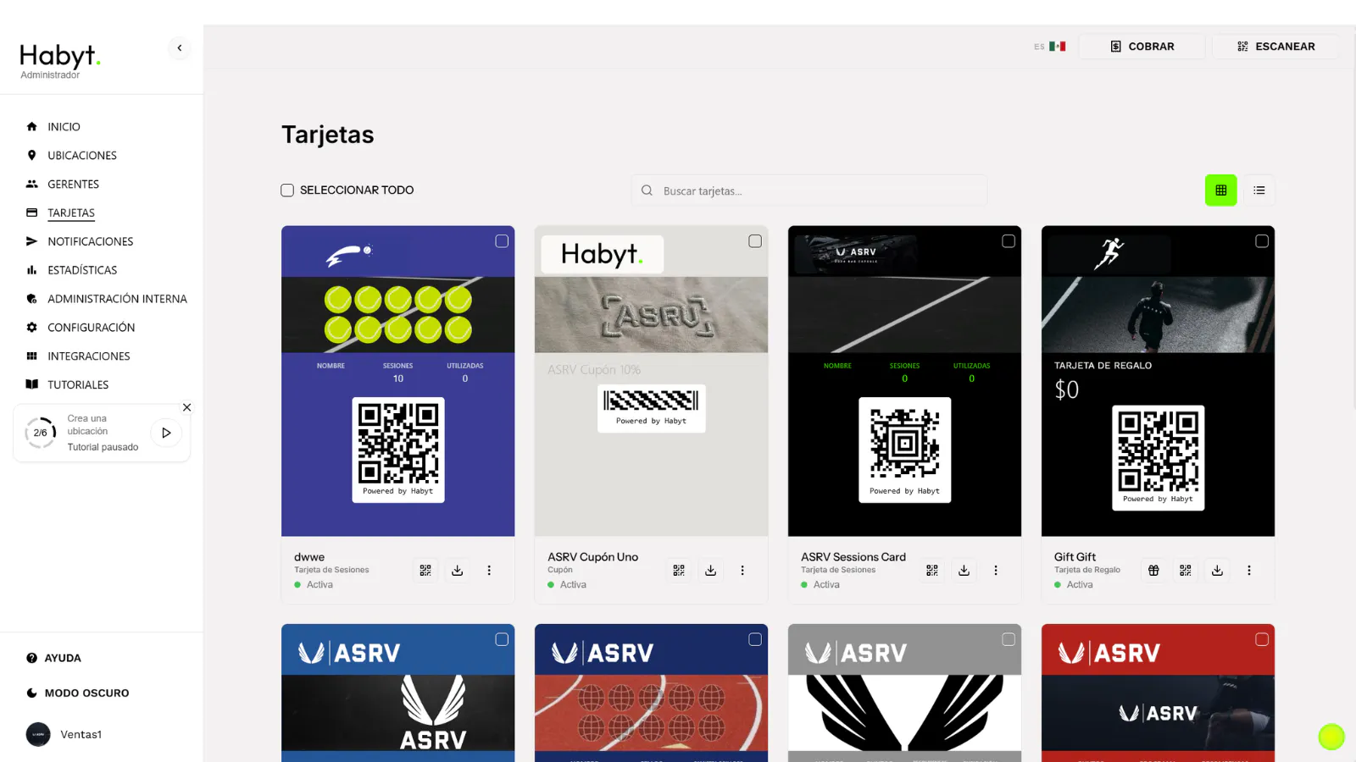The width and height of the screenshot is (1356, 762).
Task: Open more options for Gift Gift card
Action: click(1249, 571)
